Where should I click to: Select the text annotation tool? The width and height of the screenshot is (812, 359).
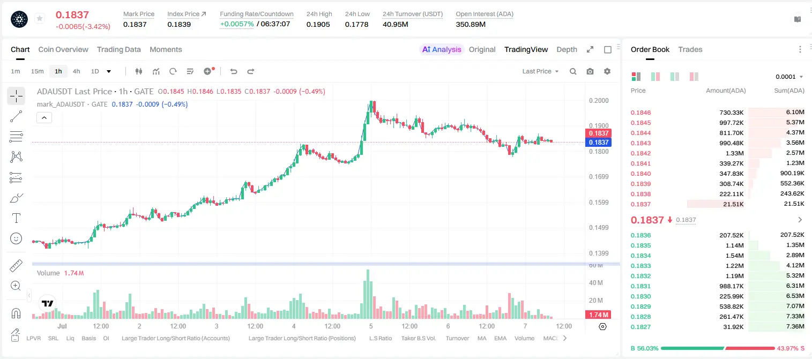(x=16, y=218)
